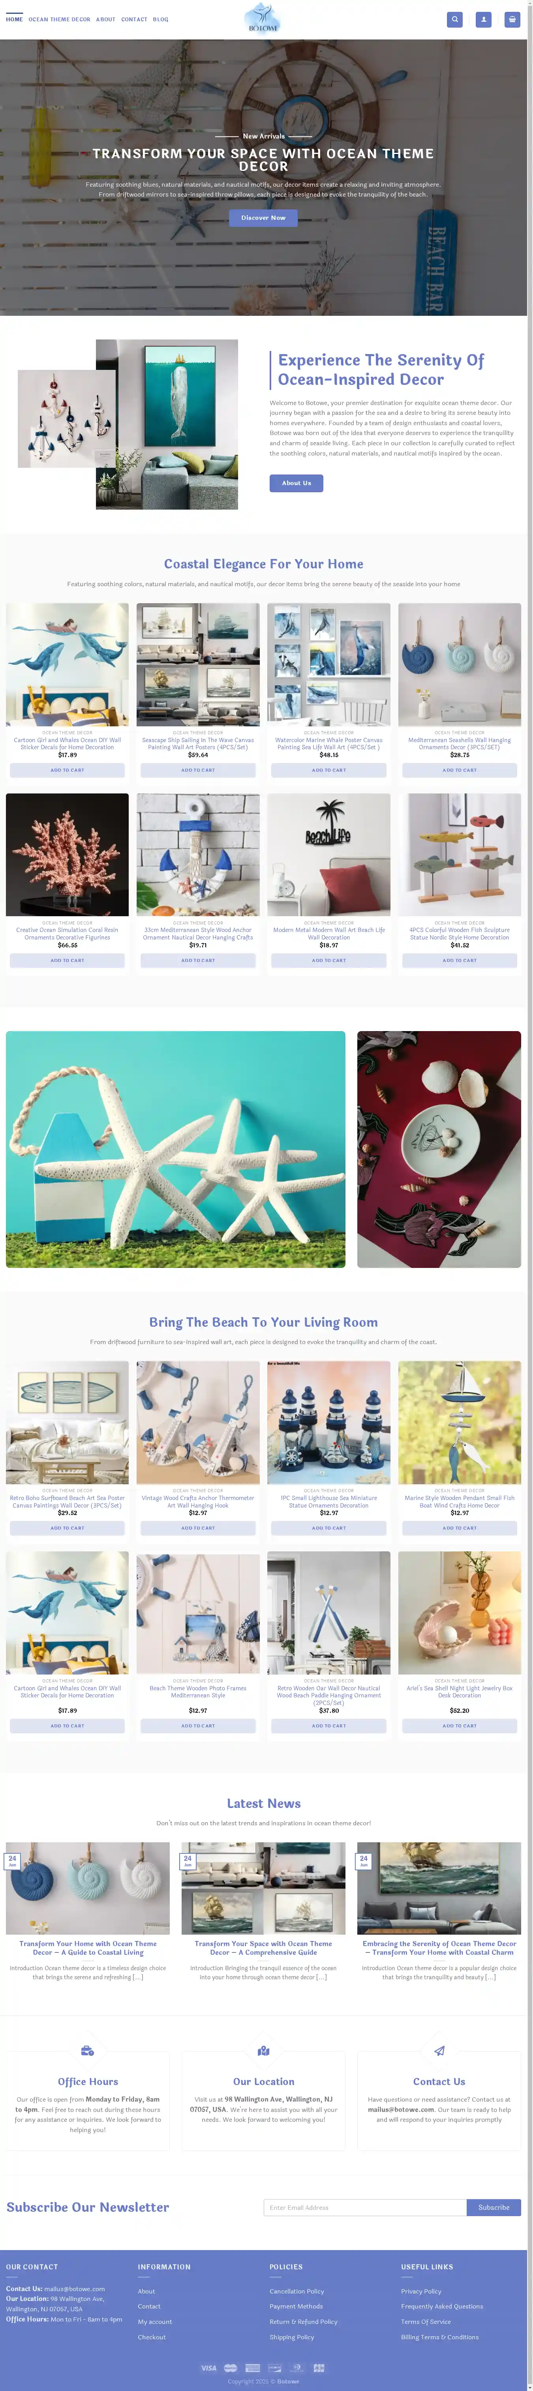Click the Discover Now button

tap(264, 218)
